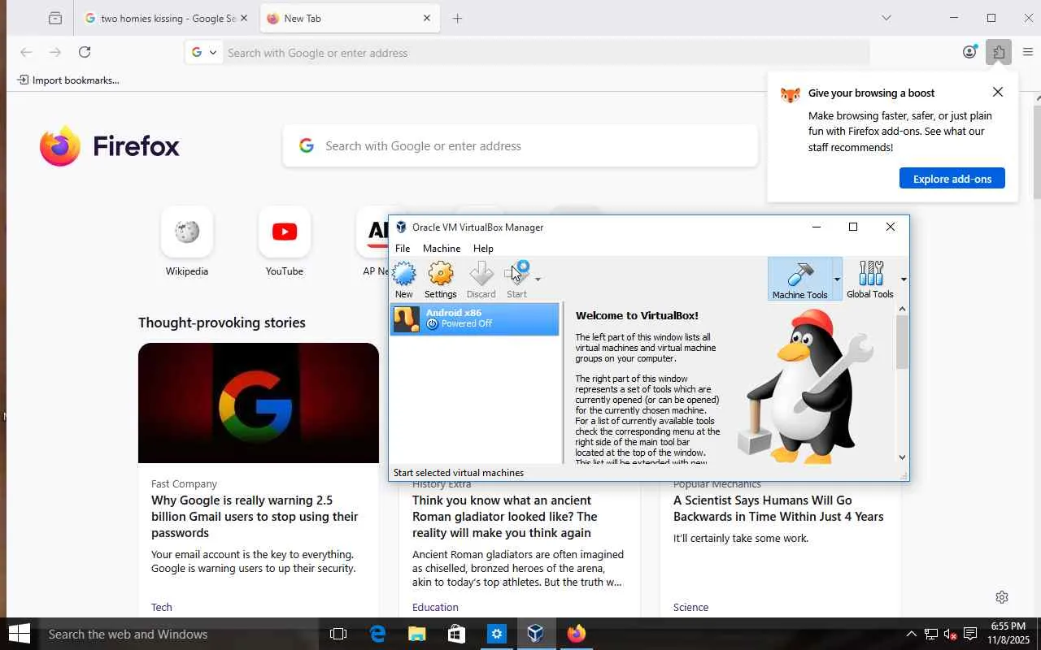Open the Firefox extensions puzzle icon
The height and width of the screenshot is (650, 1041).
(999, 52)
